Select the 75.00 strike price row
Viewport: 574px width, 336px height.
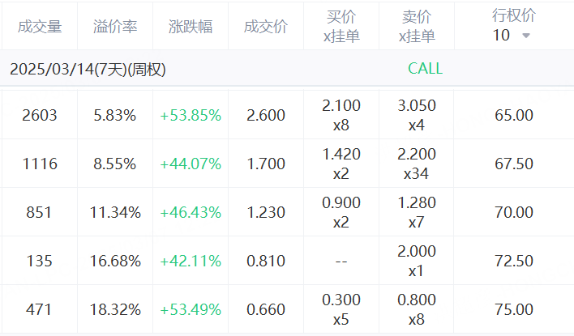(287, 309)
